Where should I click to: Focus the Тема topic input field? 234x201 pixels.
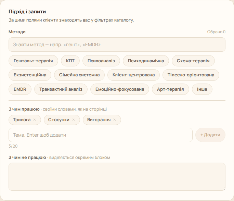(x=101, y=135)
